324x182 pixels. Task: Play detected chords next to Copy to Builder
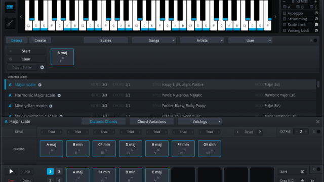click(x=42, y=67)
